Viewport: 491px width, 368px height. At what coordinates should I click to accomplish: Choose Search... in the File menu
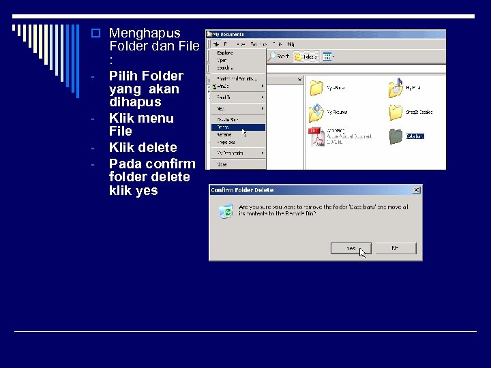click(x=238, y=67)
